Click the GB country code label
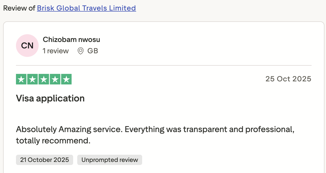Screen dimensions: 326x173 [x=93, y=51]
